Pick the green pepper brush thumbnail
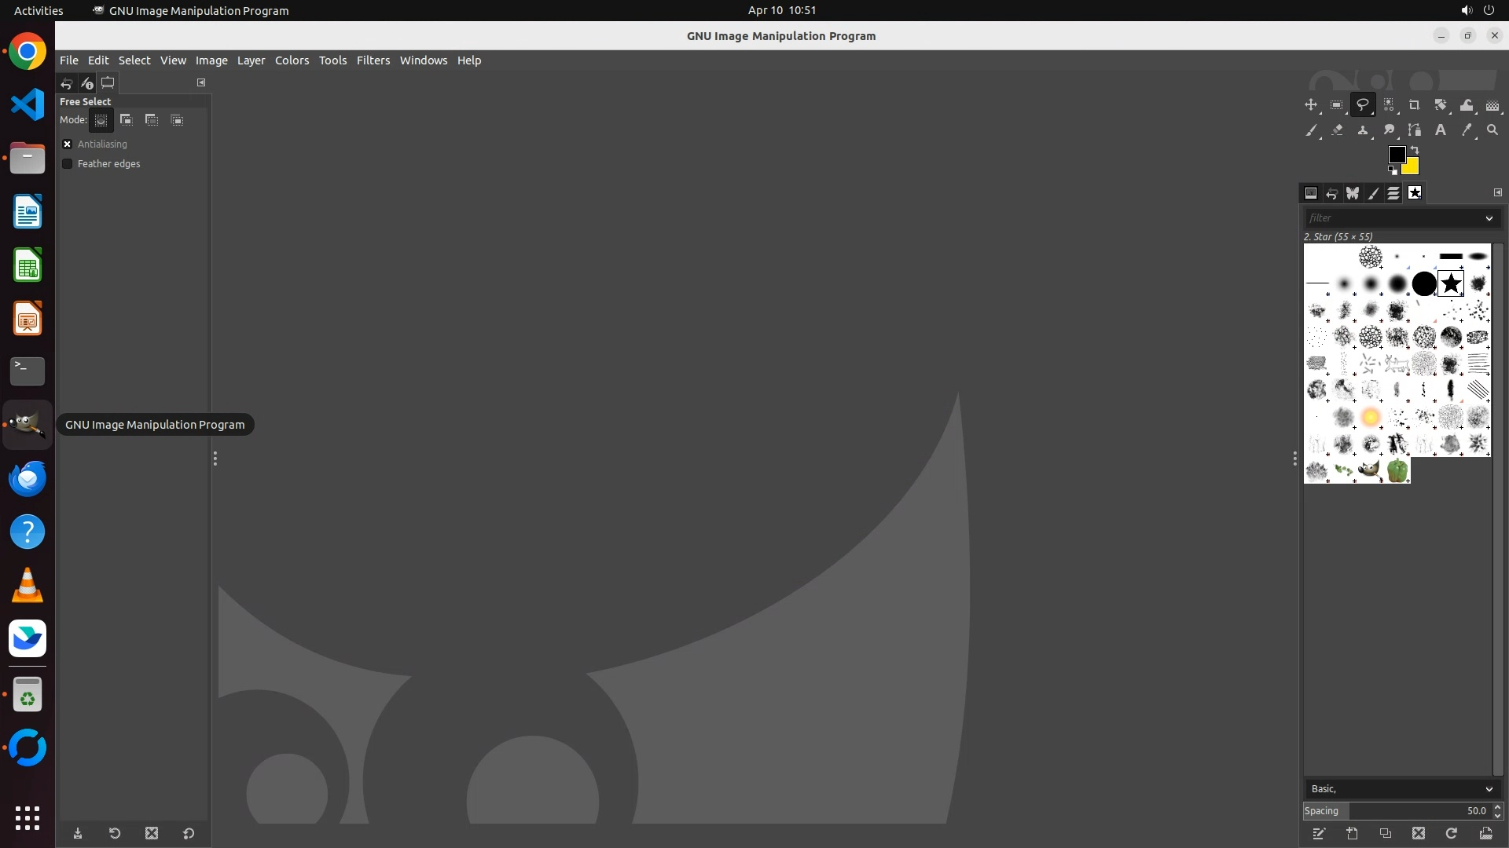Image resolution: width=1509 pixels, height=848 pixels. pyautogui.click(x=1397, y=470)
